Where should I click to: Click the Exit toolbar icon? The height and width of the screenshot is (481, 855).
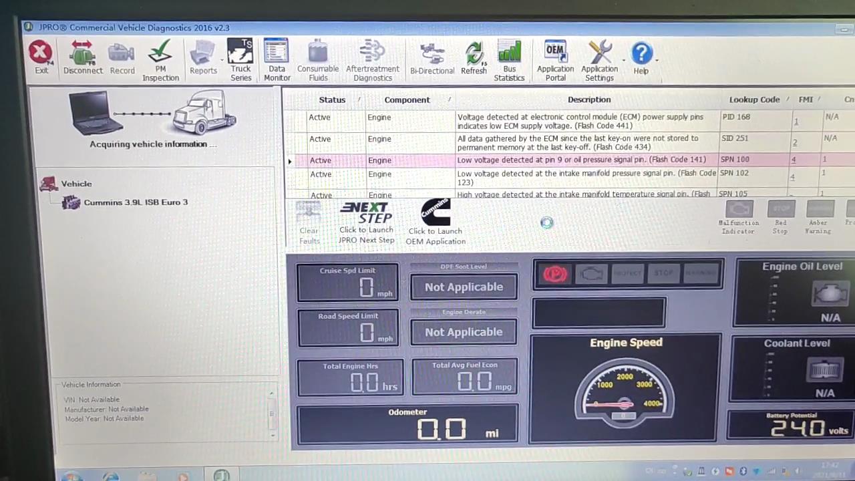click(41, 57)
